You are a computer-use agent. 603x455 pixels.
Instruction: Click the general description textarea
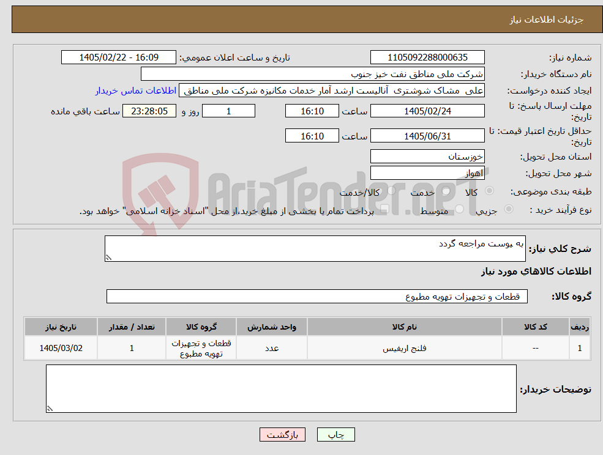click(x=315, y=249)
